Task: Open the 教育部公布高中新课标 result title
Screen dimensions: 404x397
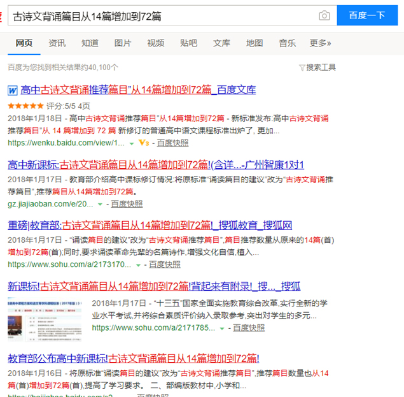Action: tap(134, 359)
